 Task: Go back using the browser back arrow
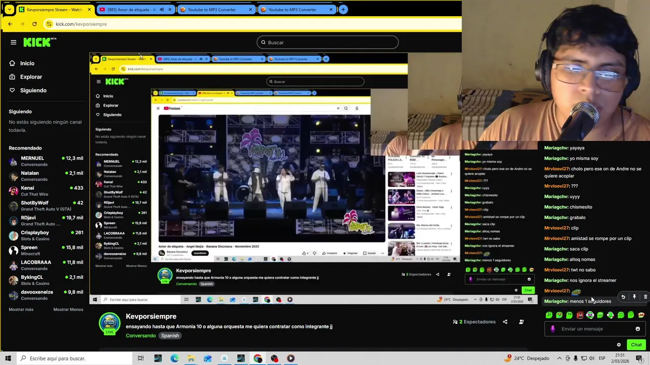10,24
